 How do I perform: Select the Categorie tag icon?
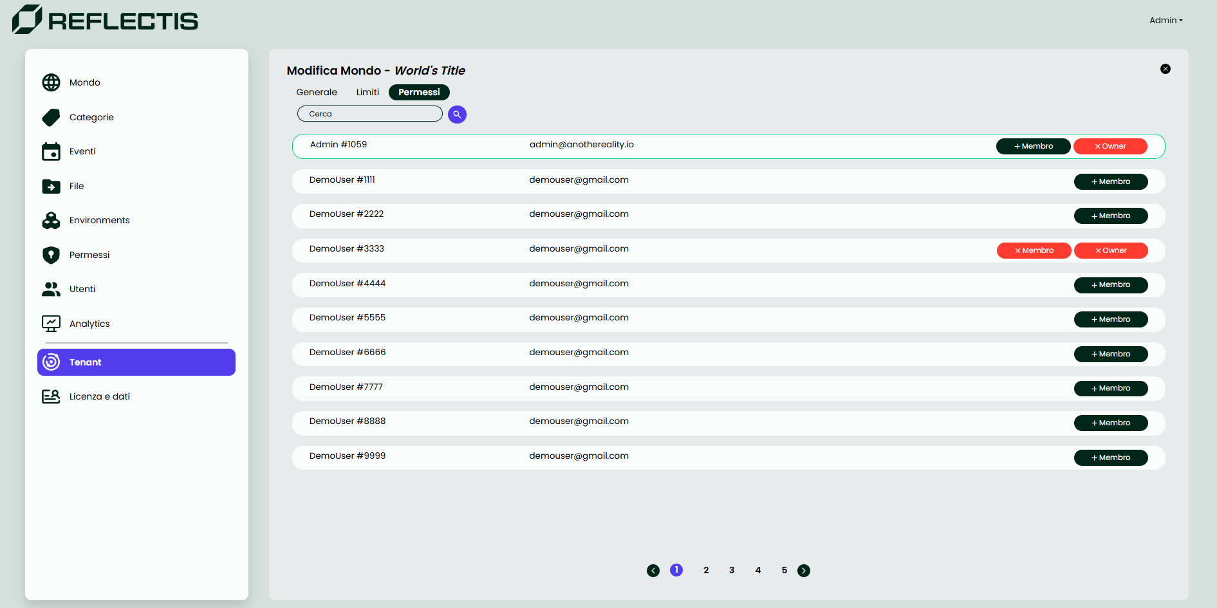[51, 117]
